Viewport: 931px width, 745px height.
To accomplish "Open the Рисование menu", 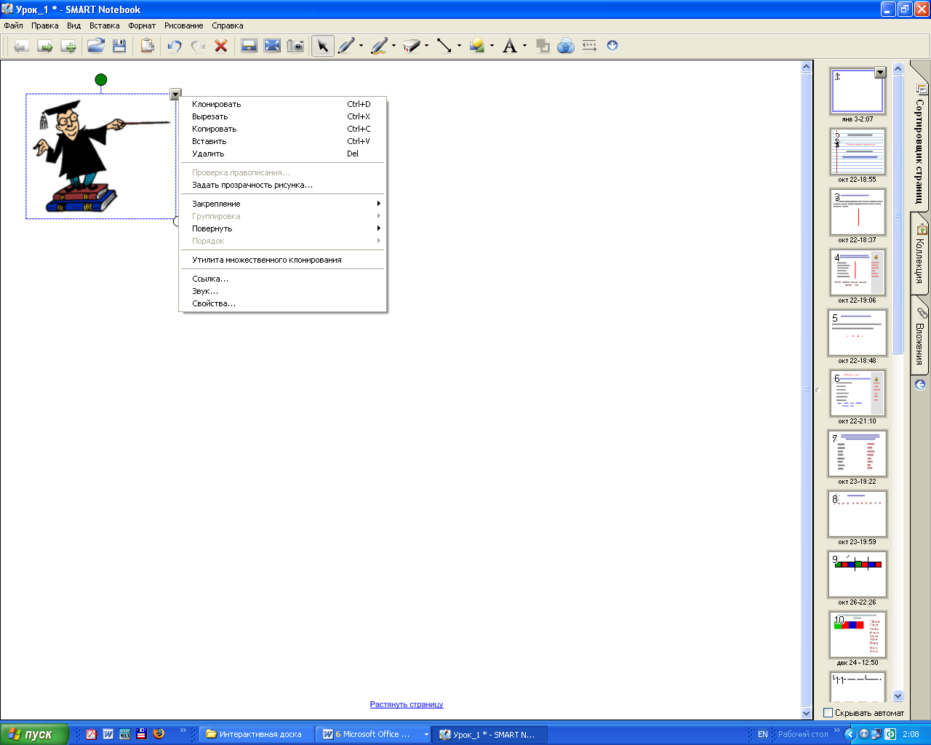I will coord(184,25).
